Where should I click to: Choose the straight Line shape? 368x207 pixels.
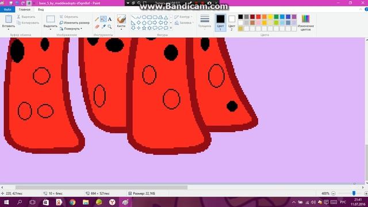tap(133, 17)
